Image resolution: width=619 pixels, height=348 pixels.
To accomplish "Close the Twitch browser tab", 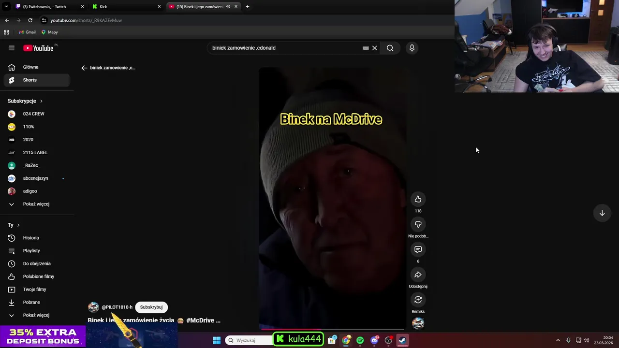I will 82,7.
